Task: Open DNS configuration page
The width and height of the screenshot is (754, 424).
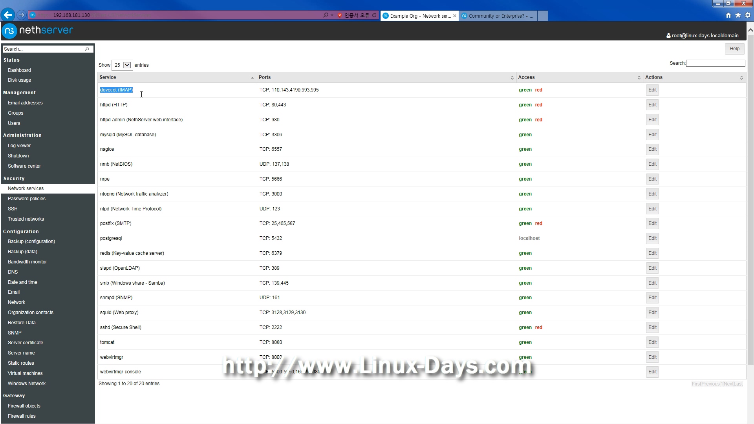Action: [13, 272]
